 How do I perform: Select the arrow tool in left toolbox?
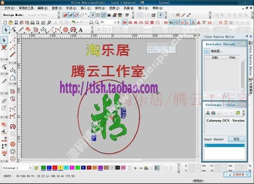pyautogui.click(x=4, y=40)
